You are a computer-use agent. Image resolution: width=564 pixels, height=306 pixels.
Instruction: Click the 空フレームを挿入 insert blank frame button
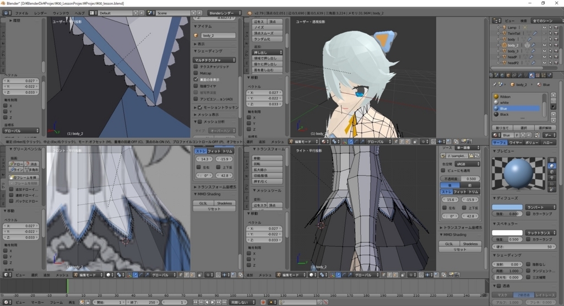click(24, 178)
